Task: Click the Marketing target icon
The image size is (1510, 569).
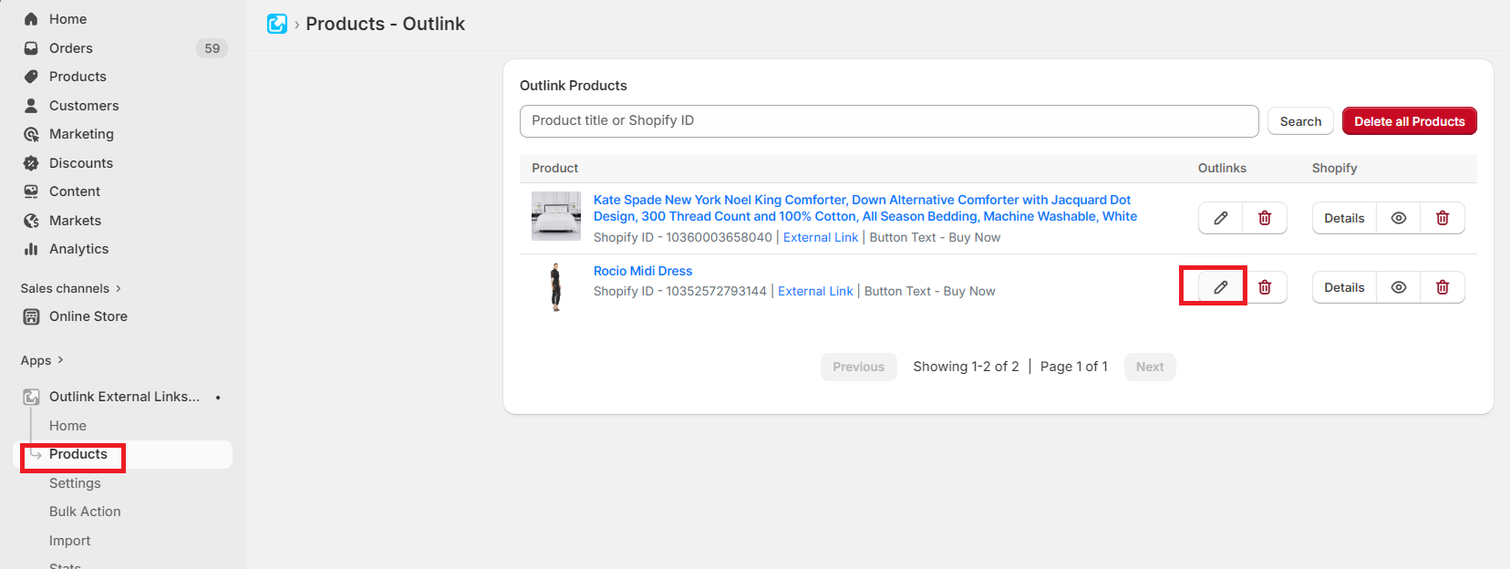Action: pos(31,134)
